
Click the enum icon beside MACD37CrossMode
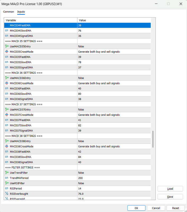[7, 115]
